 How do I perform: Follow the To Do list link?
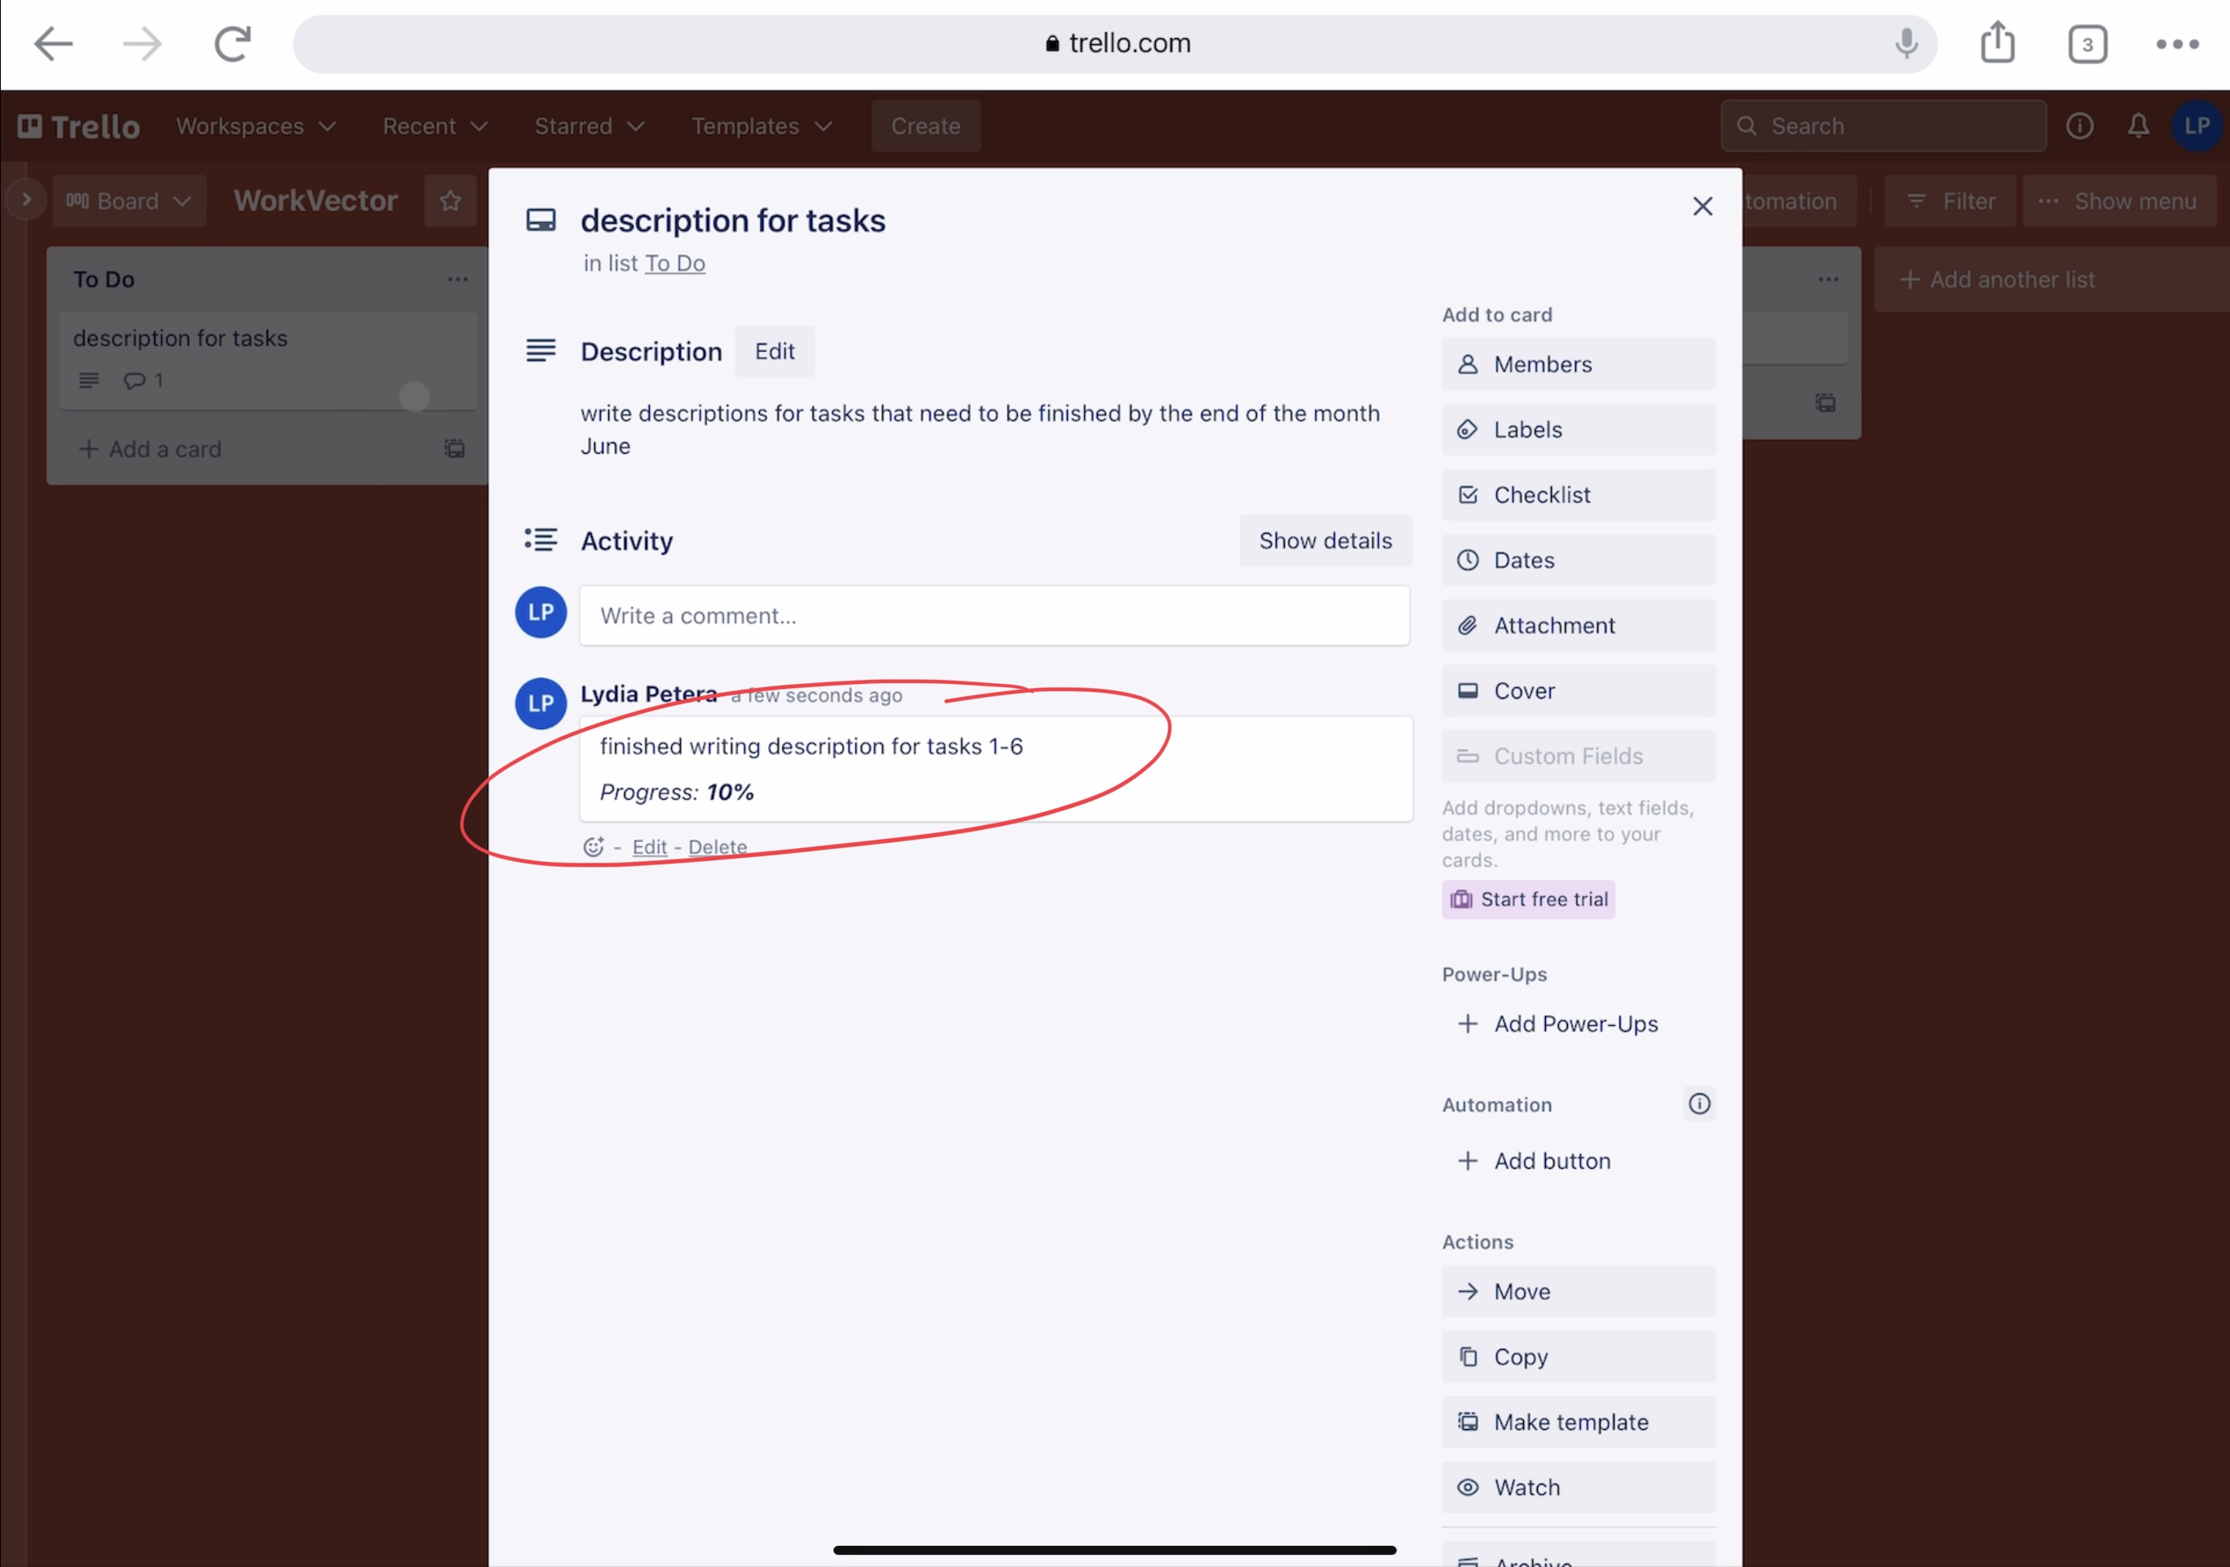(x=675, y=263)
